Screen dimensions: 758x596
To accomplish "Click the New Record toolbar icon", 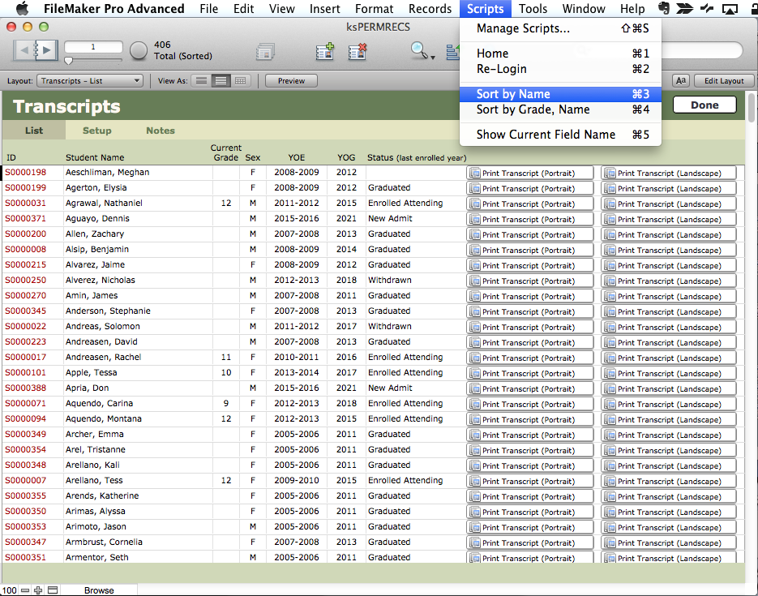I will coord(325,52).
